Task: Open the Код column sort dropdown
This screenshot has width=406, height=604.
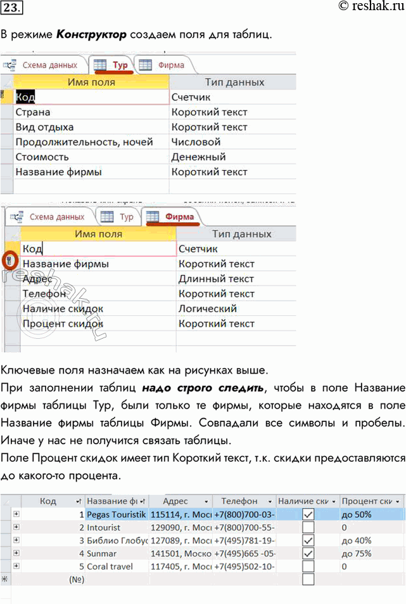Action: click(x=79, y=501)
